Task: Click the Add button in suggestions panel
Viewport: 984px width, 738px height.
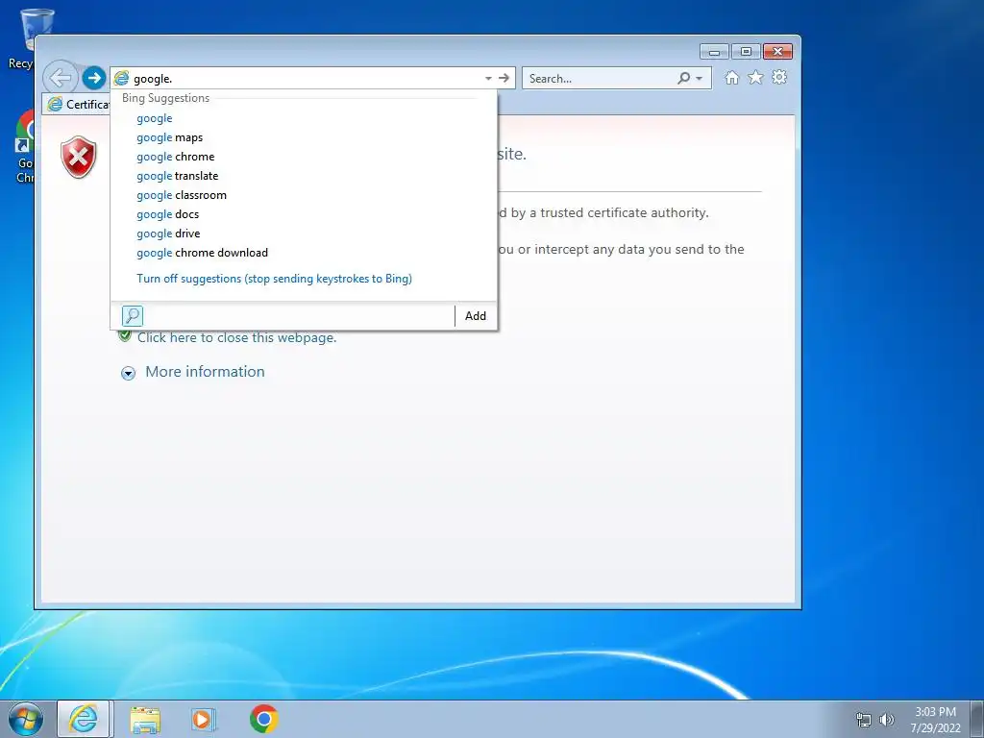Action: click(476, 315)
